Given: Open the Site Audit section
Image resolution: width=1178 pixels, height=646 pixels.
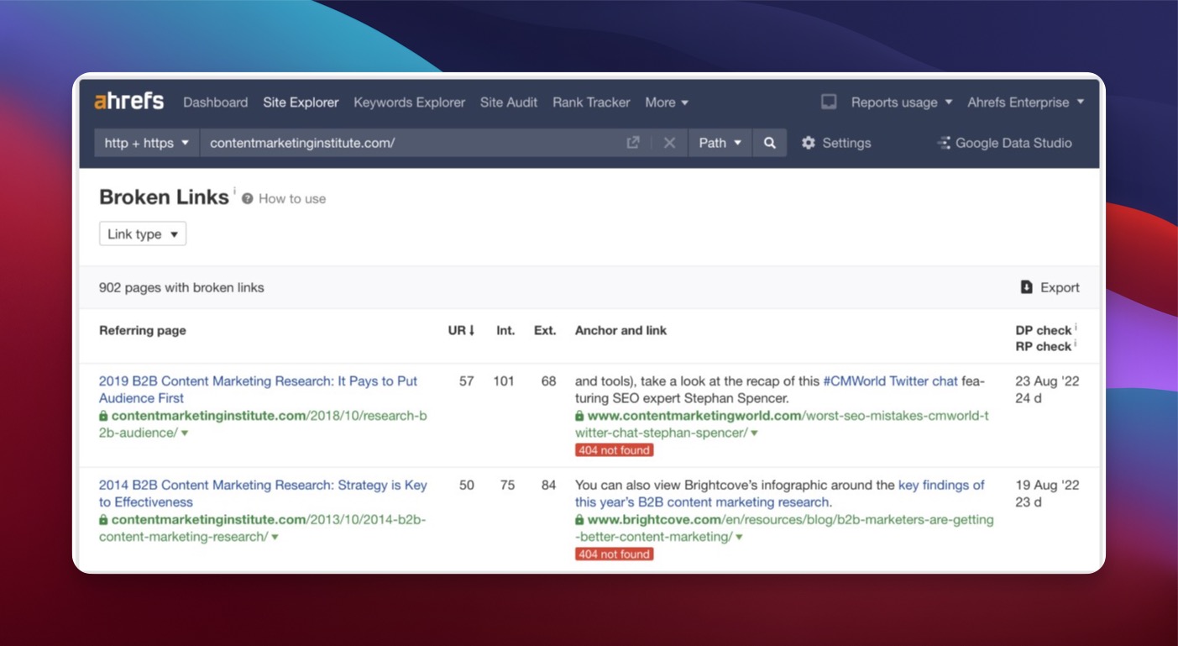Looking at the screenshot, I should [508, 102].
